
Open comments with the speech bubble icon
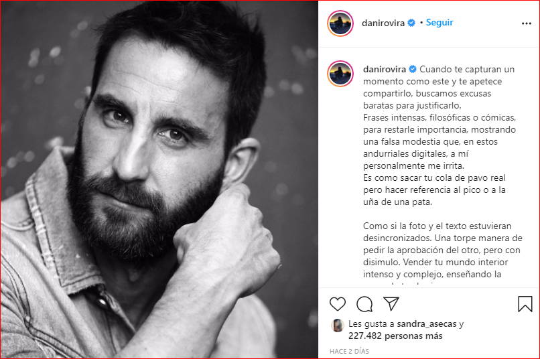[364, 304]
